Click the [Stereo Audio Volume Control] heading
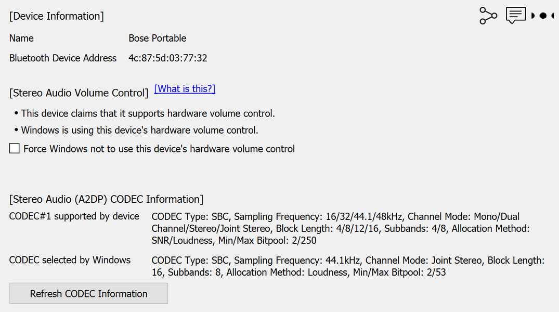The image size is (559, 312). coord(79,93)
